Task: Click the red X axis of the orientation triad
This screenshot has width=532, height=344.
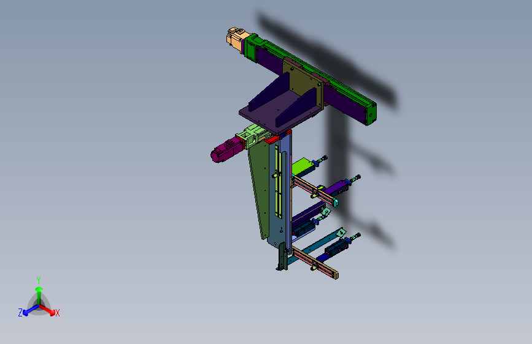Action: [x=48, y=310]
